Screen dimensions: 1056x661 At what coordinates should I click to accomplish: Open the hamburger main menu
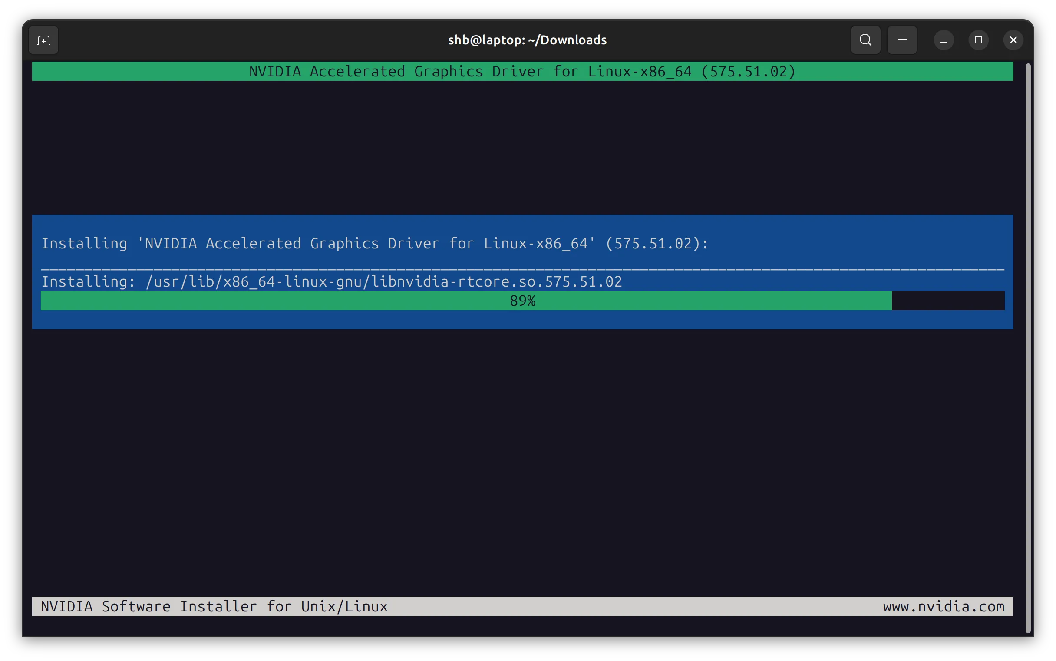[902, 40]
